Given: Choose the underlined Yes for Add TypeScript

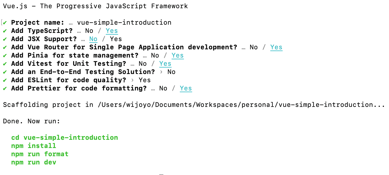Looking at the screenshot, I should click(112, 31).
